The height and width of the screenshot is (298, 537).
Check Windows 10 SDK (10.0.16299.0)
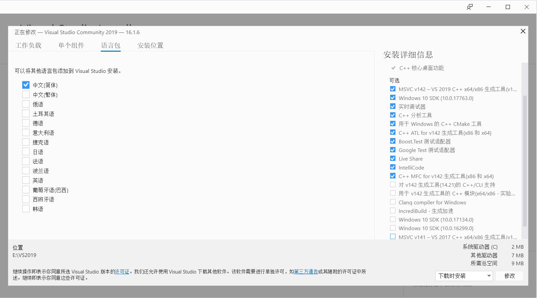click(x=393, y=228)
